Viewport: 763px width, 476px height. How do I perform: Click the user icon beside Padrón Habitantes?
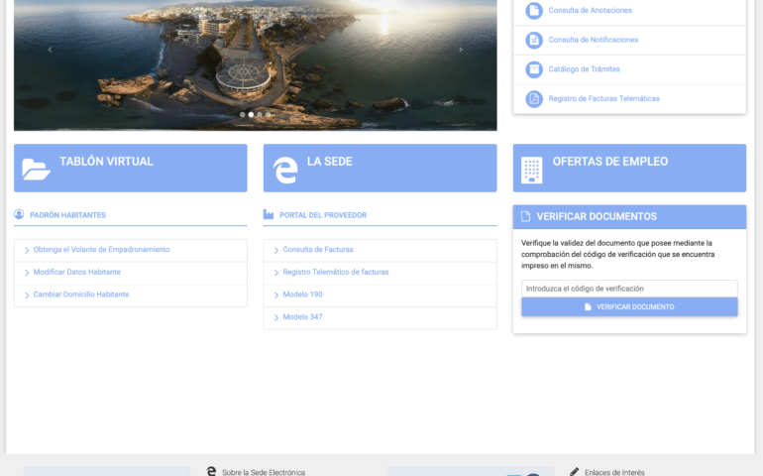click(x=19, y=214)
